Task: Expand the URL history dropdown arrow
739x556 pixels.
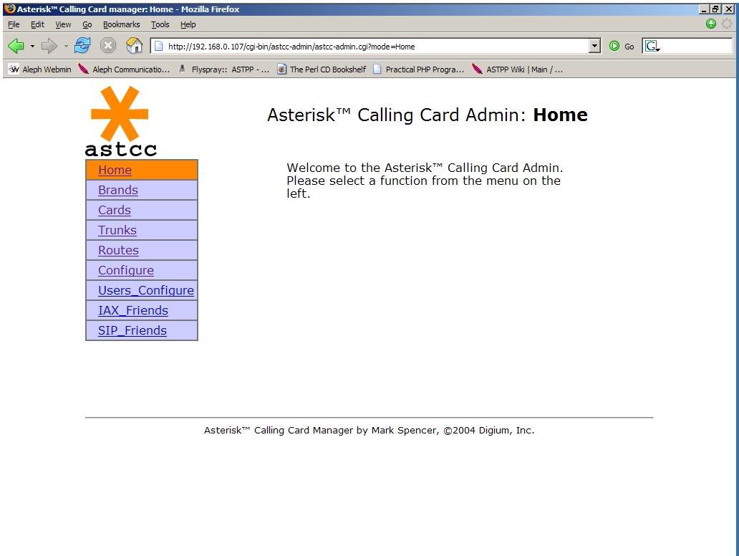Action: [x=594, y=46]
